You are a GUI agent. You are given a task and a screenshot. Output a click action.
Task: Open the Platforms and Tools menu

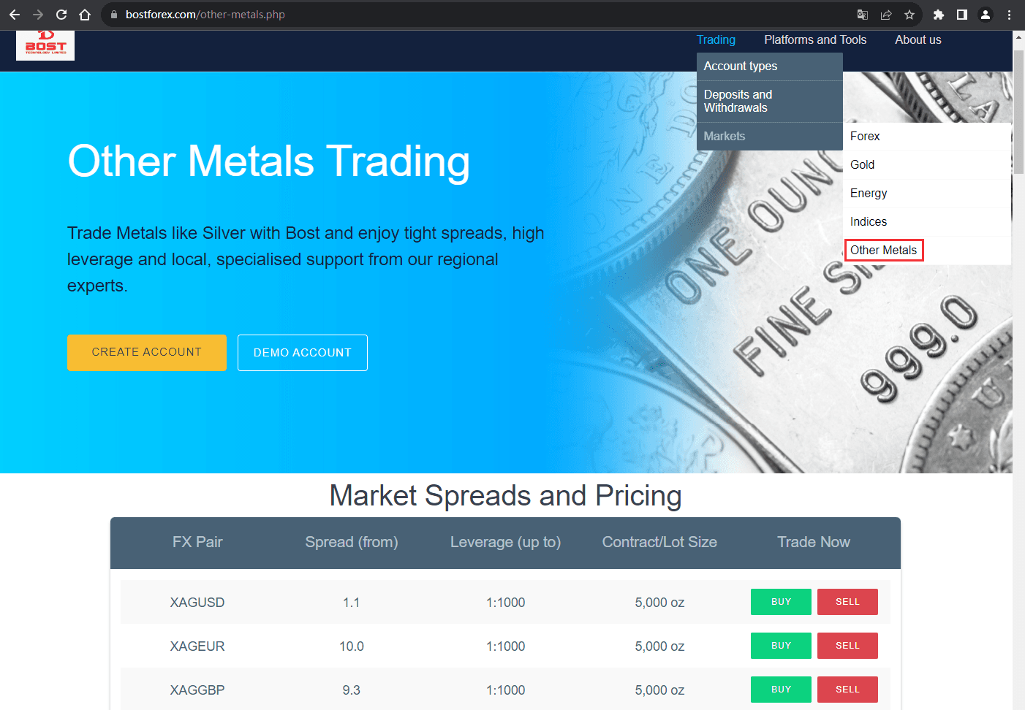815,39
